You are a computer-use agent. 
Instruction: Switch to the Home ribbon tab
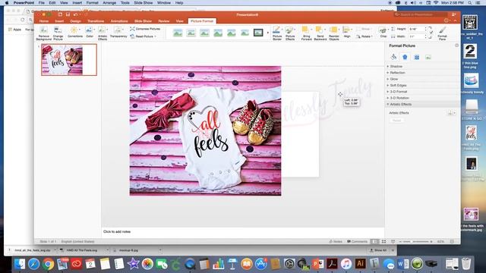point(44,21)
